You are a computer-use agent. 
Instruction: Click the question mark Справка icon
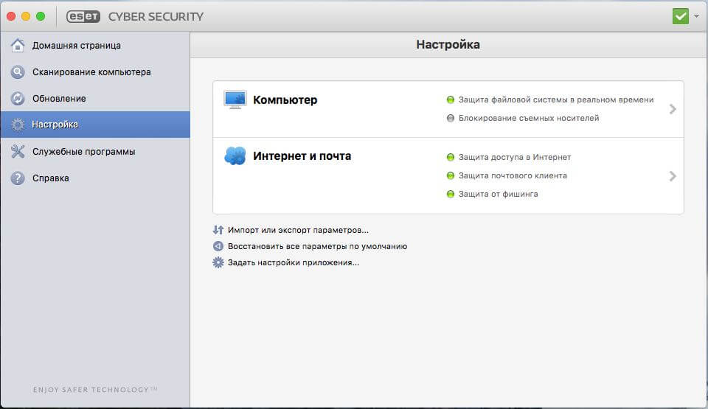pyautogui.click(x=18, y=178)
